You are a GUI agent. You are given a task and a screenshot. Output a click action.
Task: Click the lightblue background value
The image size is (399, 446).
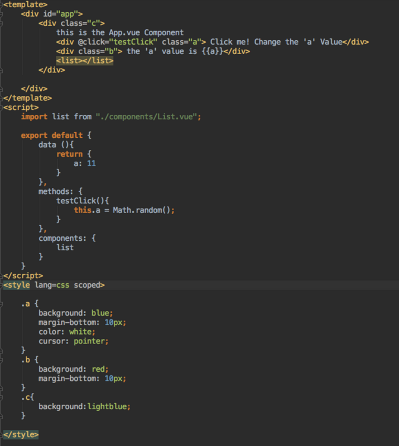coord(107,407)
